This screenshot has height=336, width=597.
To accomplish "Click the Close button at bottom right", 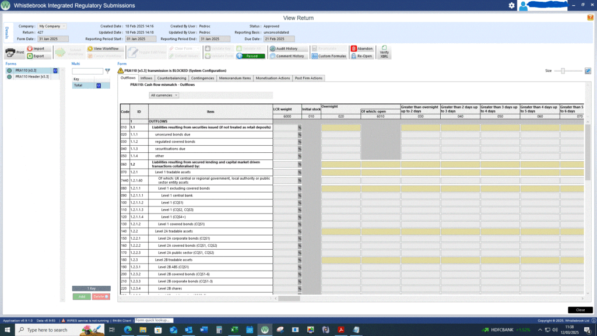I will click(580, 310).
